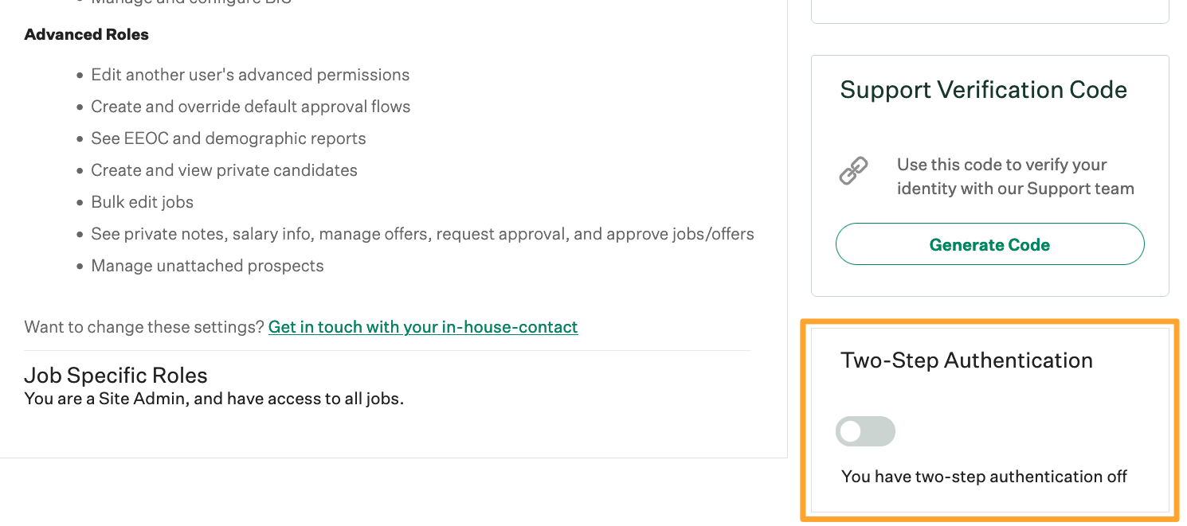Click the 'Want to change these settings?' text
Image resolution: width=1187 pixels, height=526 pixels.
pyautogui.click(x=144, y=326)
